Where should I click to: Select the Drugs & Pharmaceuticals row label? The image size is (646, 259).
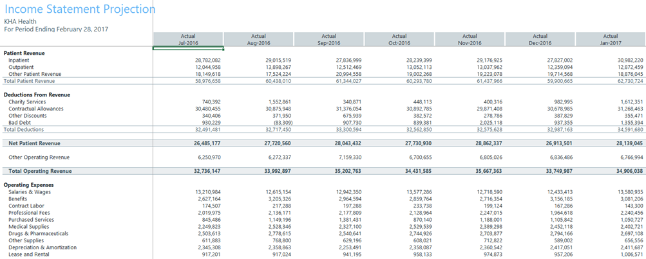(x=39, y=233)
